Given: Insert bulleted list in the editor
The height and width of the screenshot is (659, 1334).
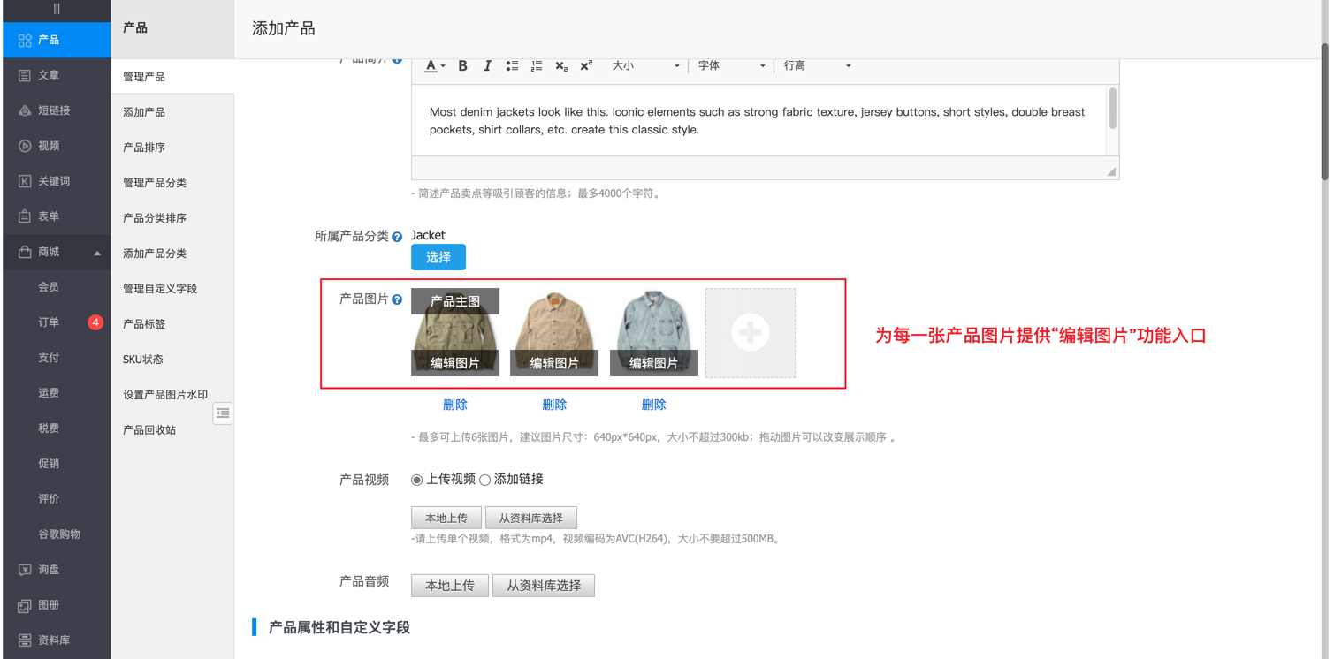Looking at the screenshot, I should [512, 66].
